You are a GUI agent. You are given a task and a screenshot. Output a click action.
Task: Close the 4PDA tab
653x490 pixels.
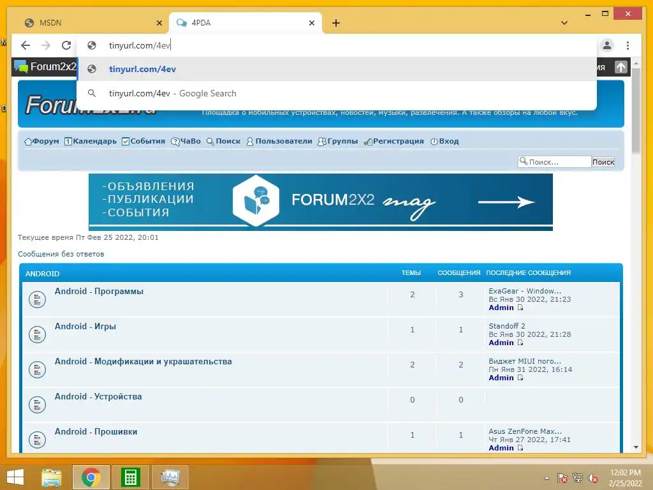[x=311, y=23]
